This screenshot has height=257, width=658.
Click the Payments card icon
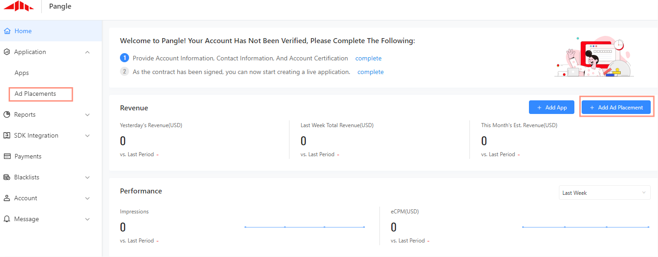pyautogui.click(x=7, y=157)
